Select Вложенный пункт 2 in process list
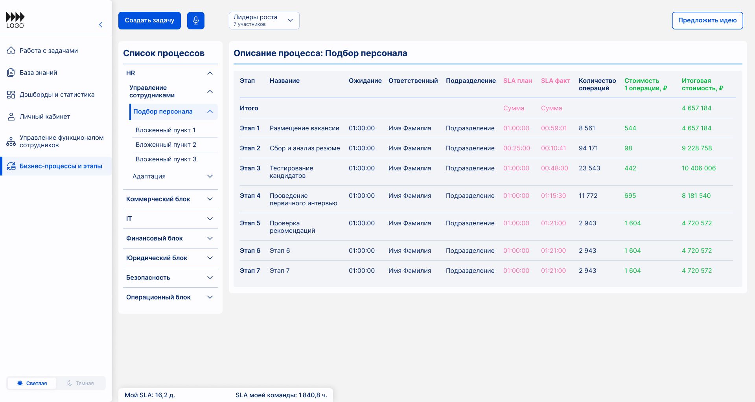Viewport: 755px width, 402px height. coord(166,144)
